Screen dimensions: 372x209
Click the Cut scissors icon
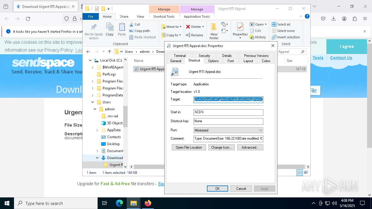(x=131, y=24)
